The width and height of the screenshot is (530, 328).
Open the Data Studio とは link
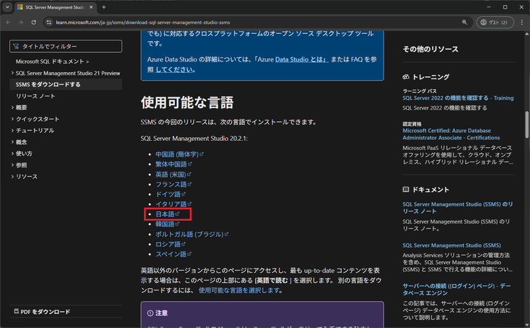pos(301,60)
